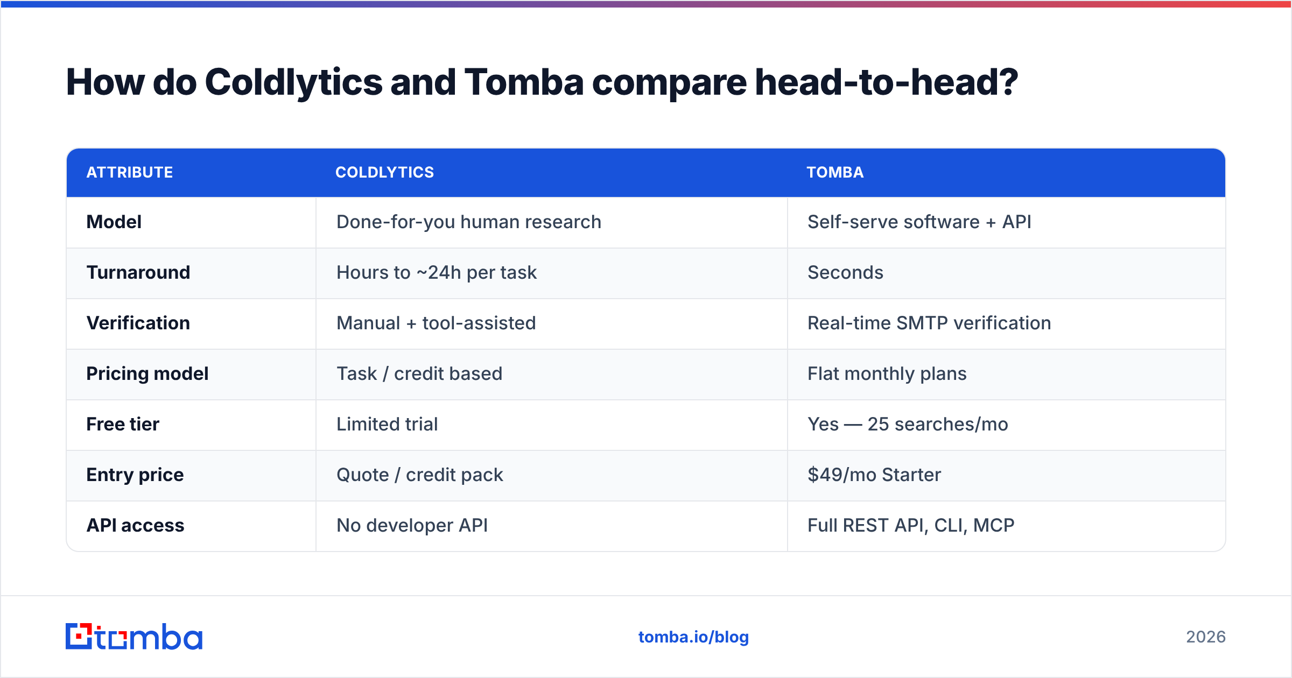Select the 'Model' row label

click(x=114, y=222)
